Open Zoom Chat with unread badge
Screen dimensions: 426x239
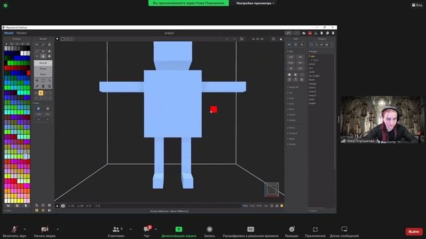point(146,232)
